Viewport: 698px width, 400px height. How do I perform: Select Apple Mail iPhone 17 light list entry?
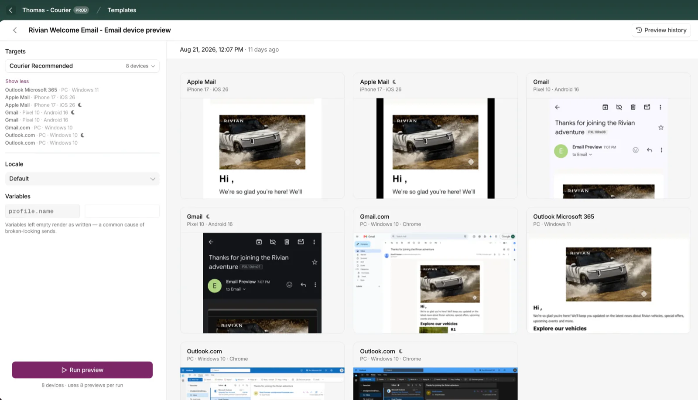coord(40,98)
